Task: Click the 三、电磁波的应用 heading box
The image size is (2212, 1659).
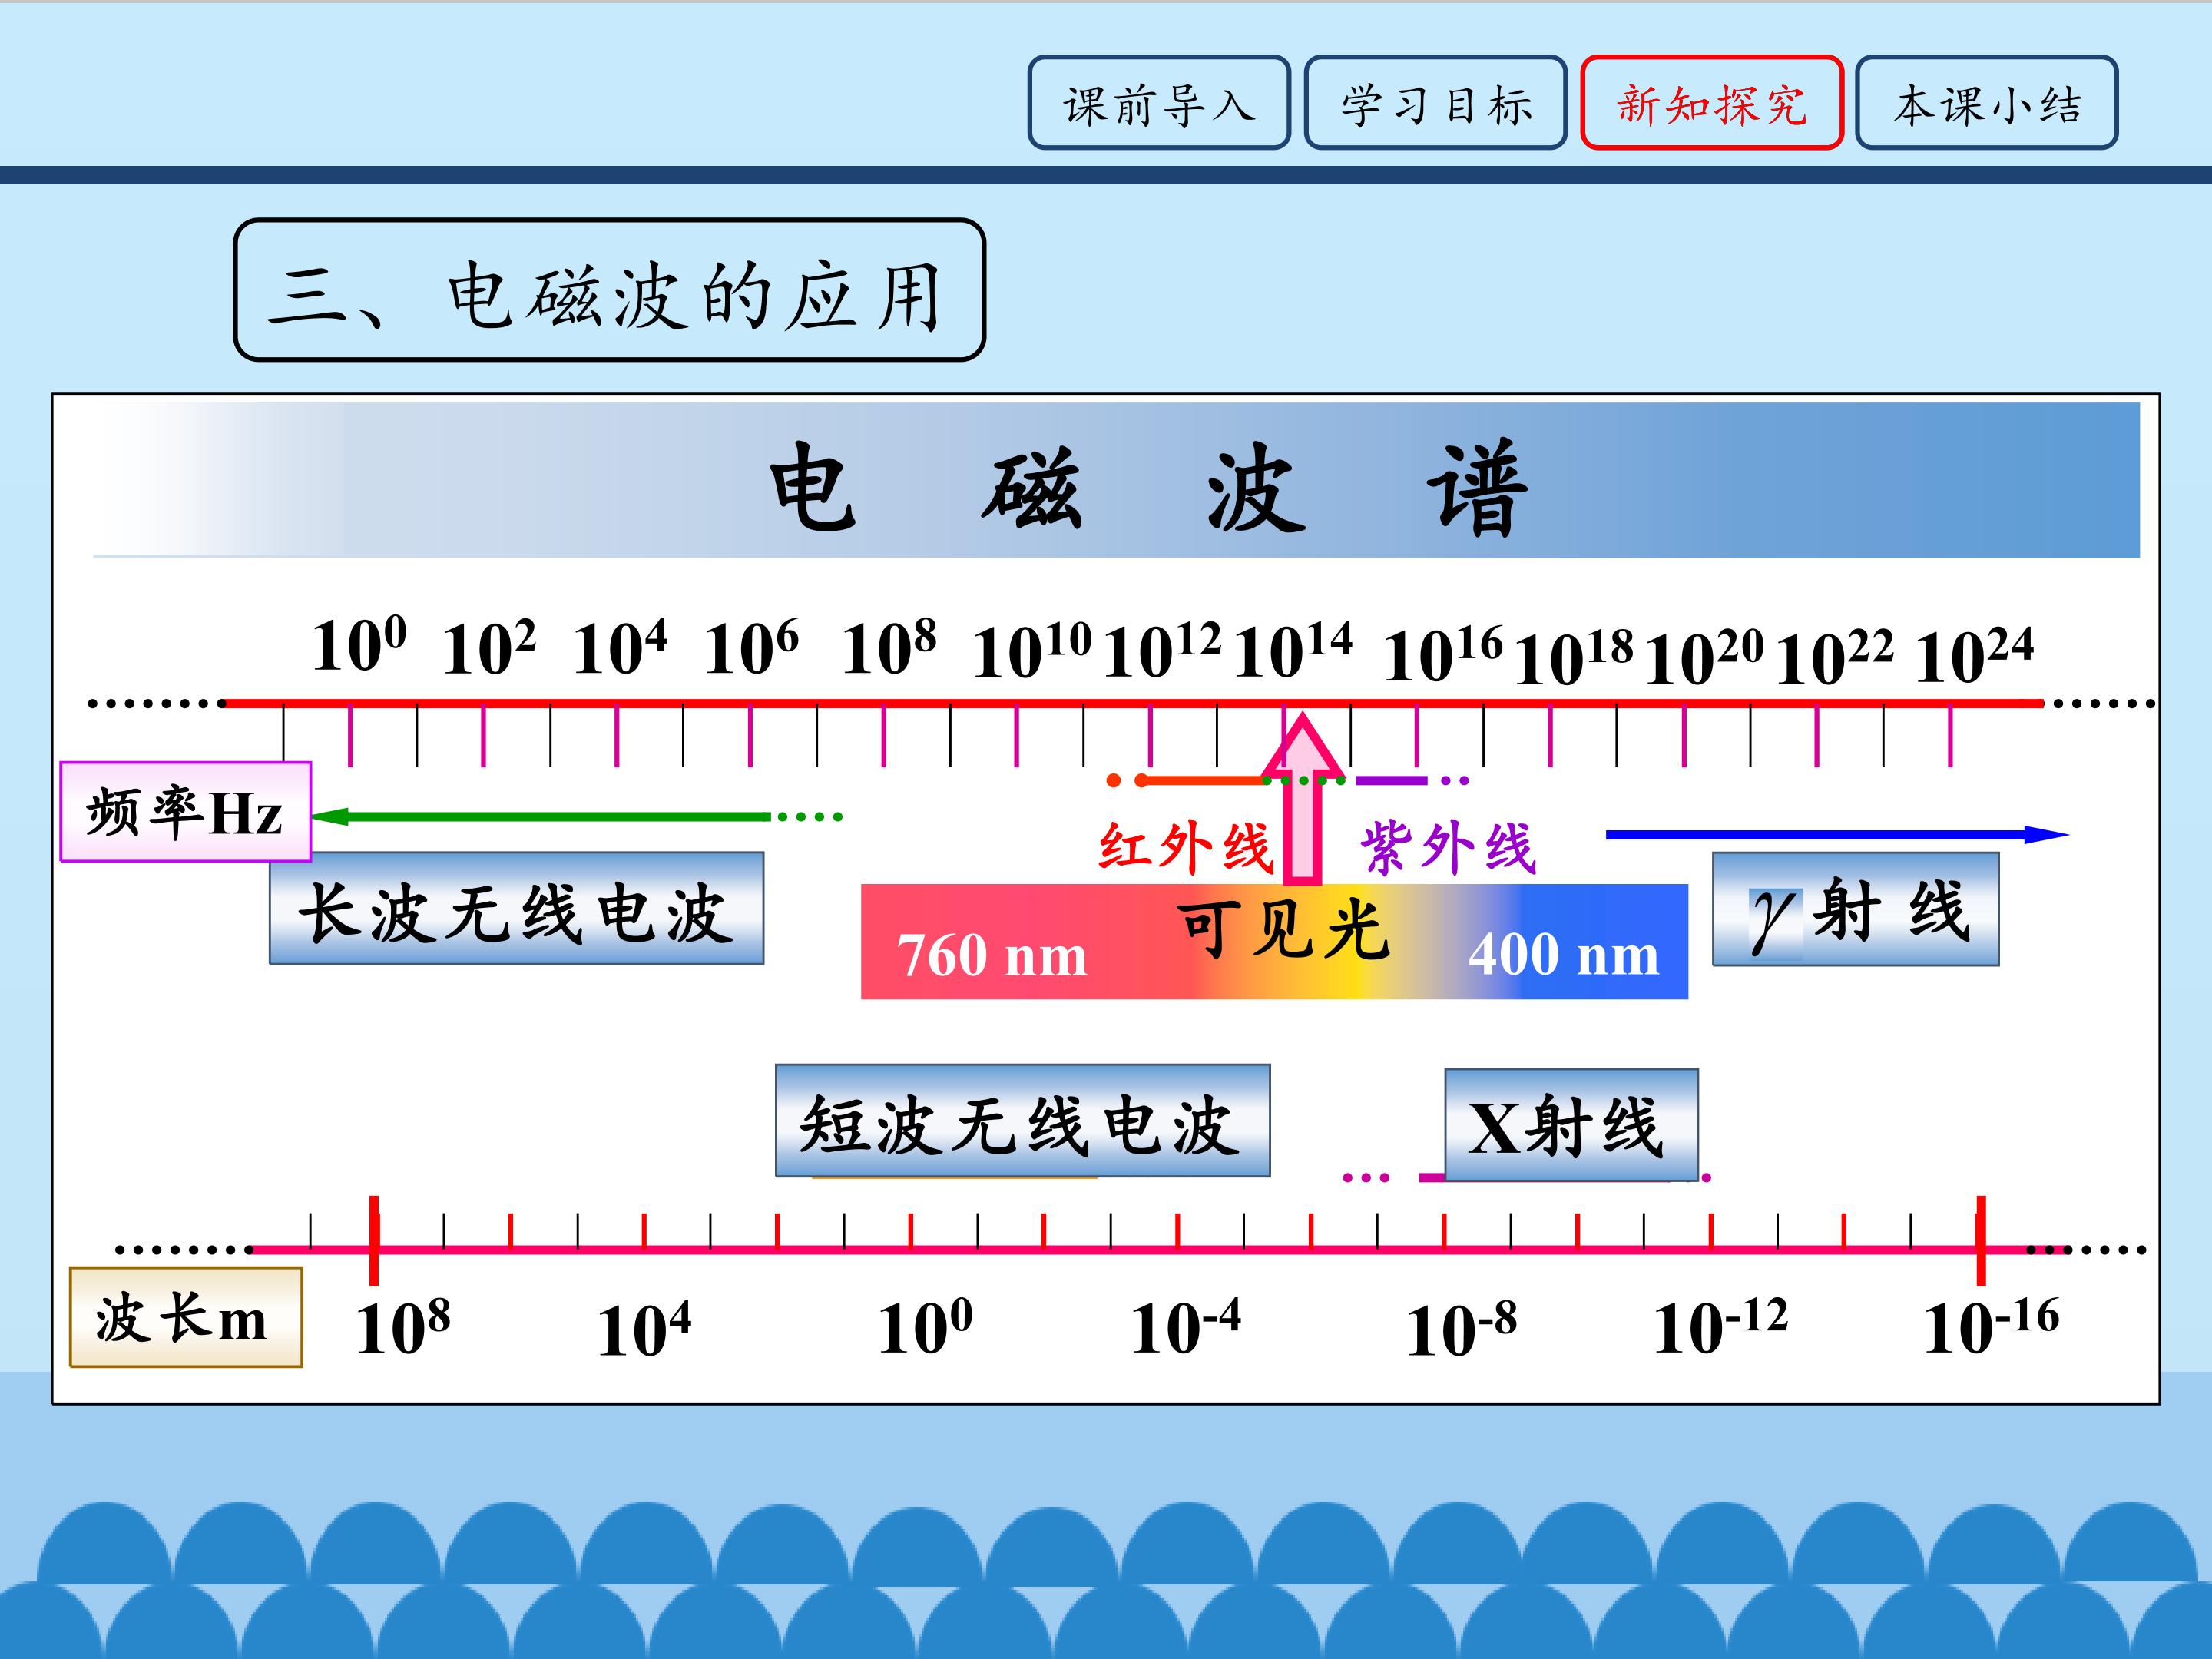Action: point(610,290)
